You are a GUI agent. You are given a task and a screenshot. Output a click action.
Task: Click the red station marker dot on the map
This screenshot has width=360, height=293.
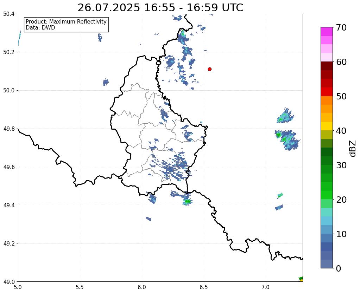tap(210, 69)
